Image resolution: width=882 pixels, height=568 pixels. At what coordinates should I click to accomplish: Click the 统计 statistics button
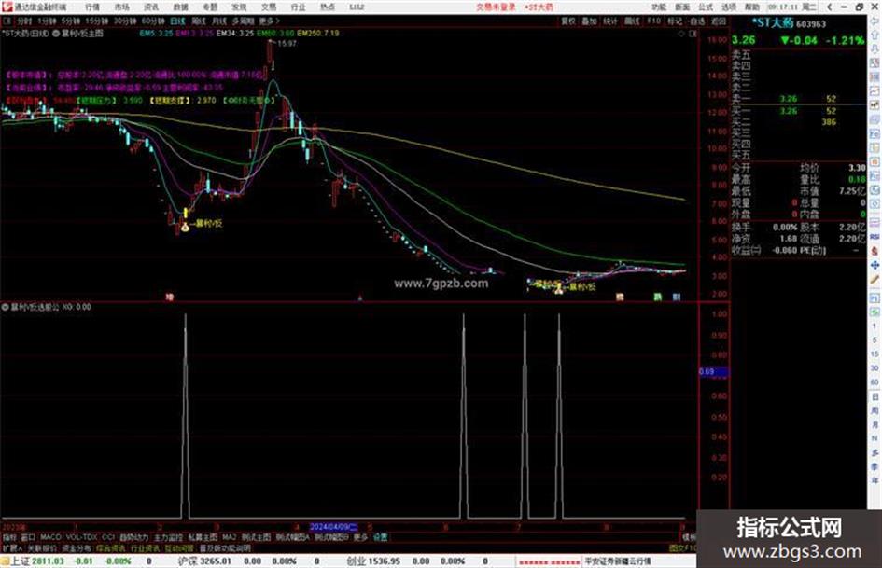click(x=610, y=21)
